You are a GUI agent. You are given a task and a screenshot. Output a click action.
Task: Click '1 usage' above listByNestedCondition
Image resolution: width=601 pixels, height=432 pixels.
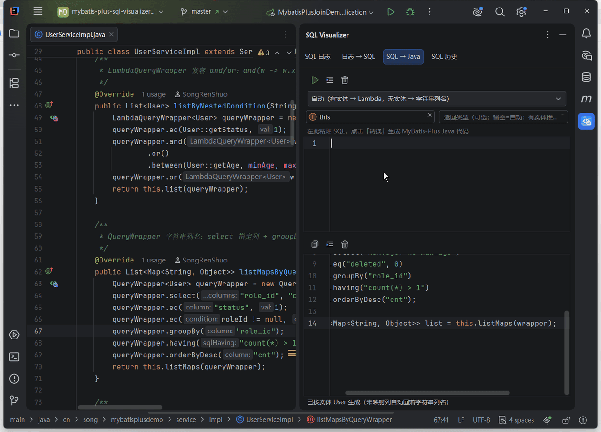point(154,94)
